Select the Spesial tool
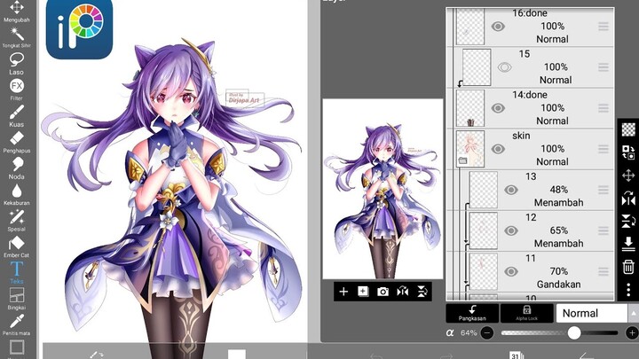This screenshot has width=639, height=359. 16,220
